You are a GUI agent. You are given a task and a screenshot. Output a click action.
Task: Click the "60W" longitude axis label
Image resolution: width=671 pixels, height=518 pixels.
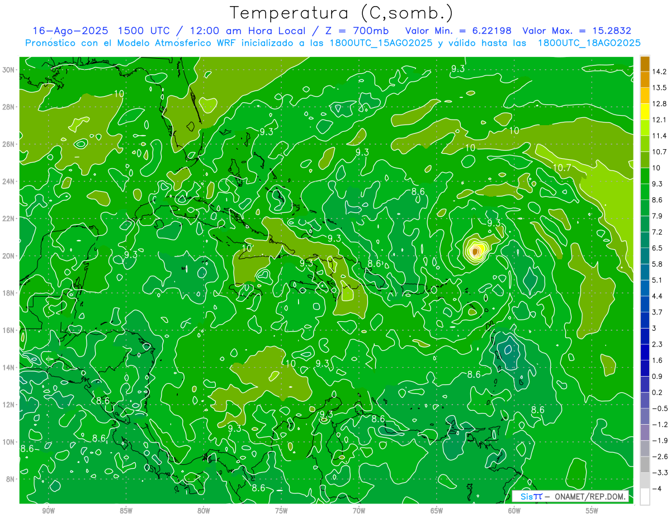point(514,510)
